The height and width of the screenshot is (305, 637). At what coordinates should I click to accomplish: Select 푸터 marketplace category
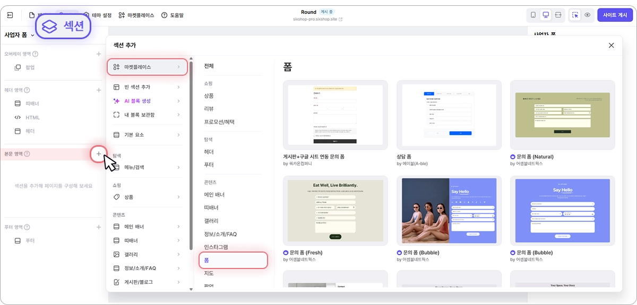(x=209, y=165)
